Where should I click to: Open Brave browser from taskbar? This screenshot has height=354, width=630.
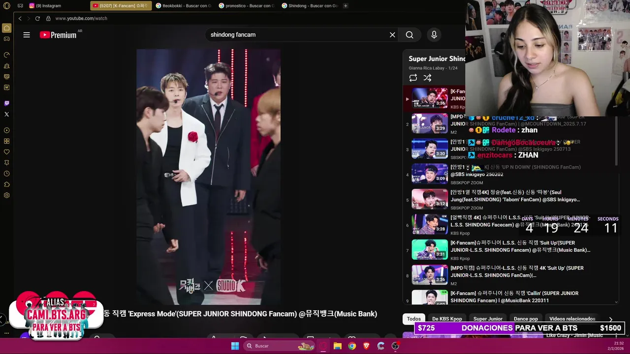[x=366, y=346]
